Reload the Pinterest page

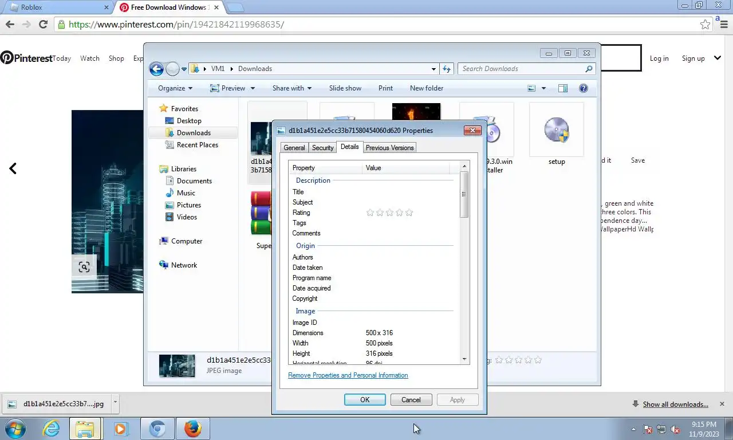click(x=43, y=24)
